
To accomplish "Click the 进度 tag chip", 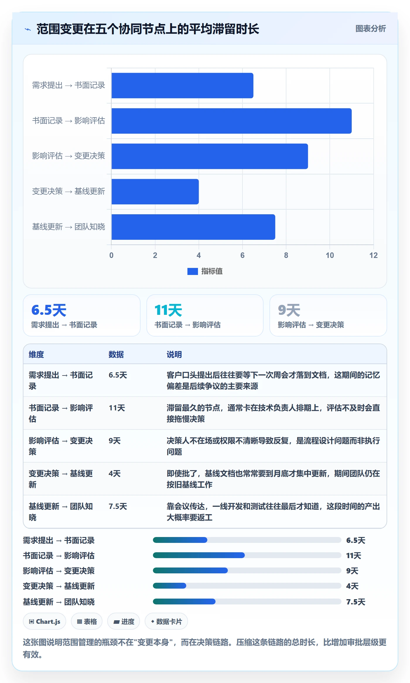I will 124,621.
